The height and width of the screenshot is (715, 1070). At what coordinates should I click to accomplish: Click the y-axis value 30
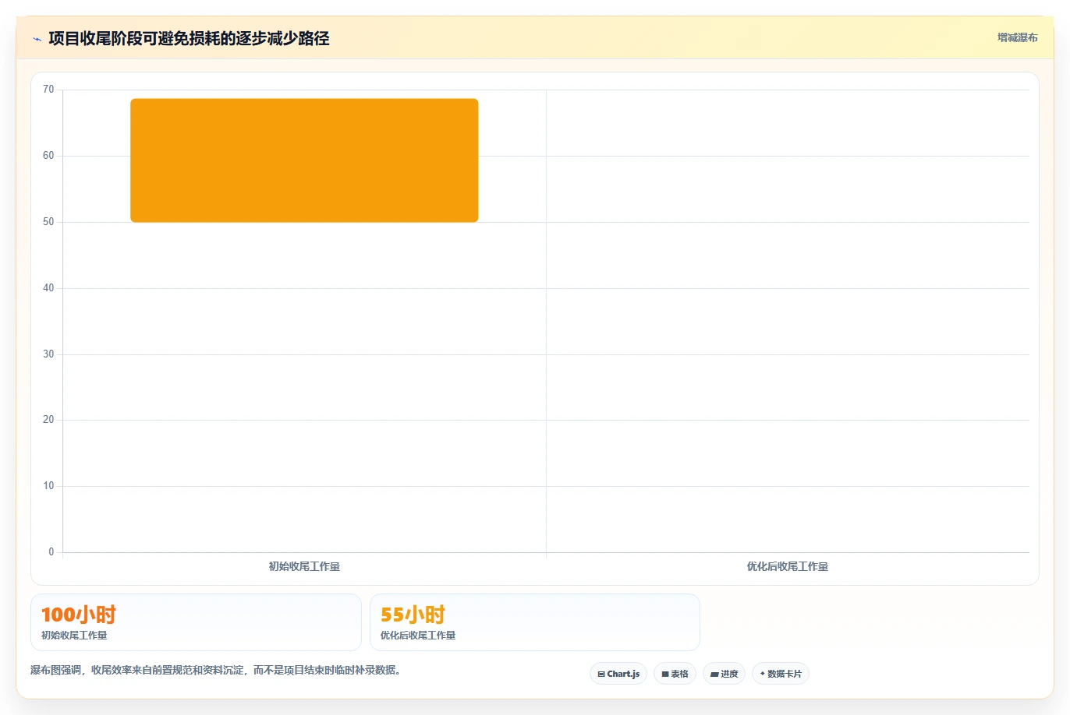click(x=48, y=354)
